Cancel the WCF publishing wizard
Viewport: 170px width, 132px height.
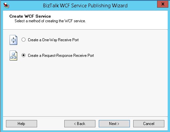coord(149,124)
